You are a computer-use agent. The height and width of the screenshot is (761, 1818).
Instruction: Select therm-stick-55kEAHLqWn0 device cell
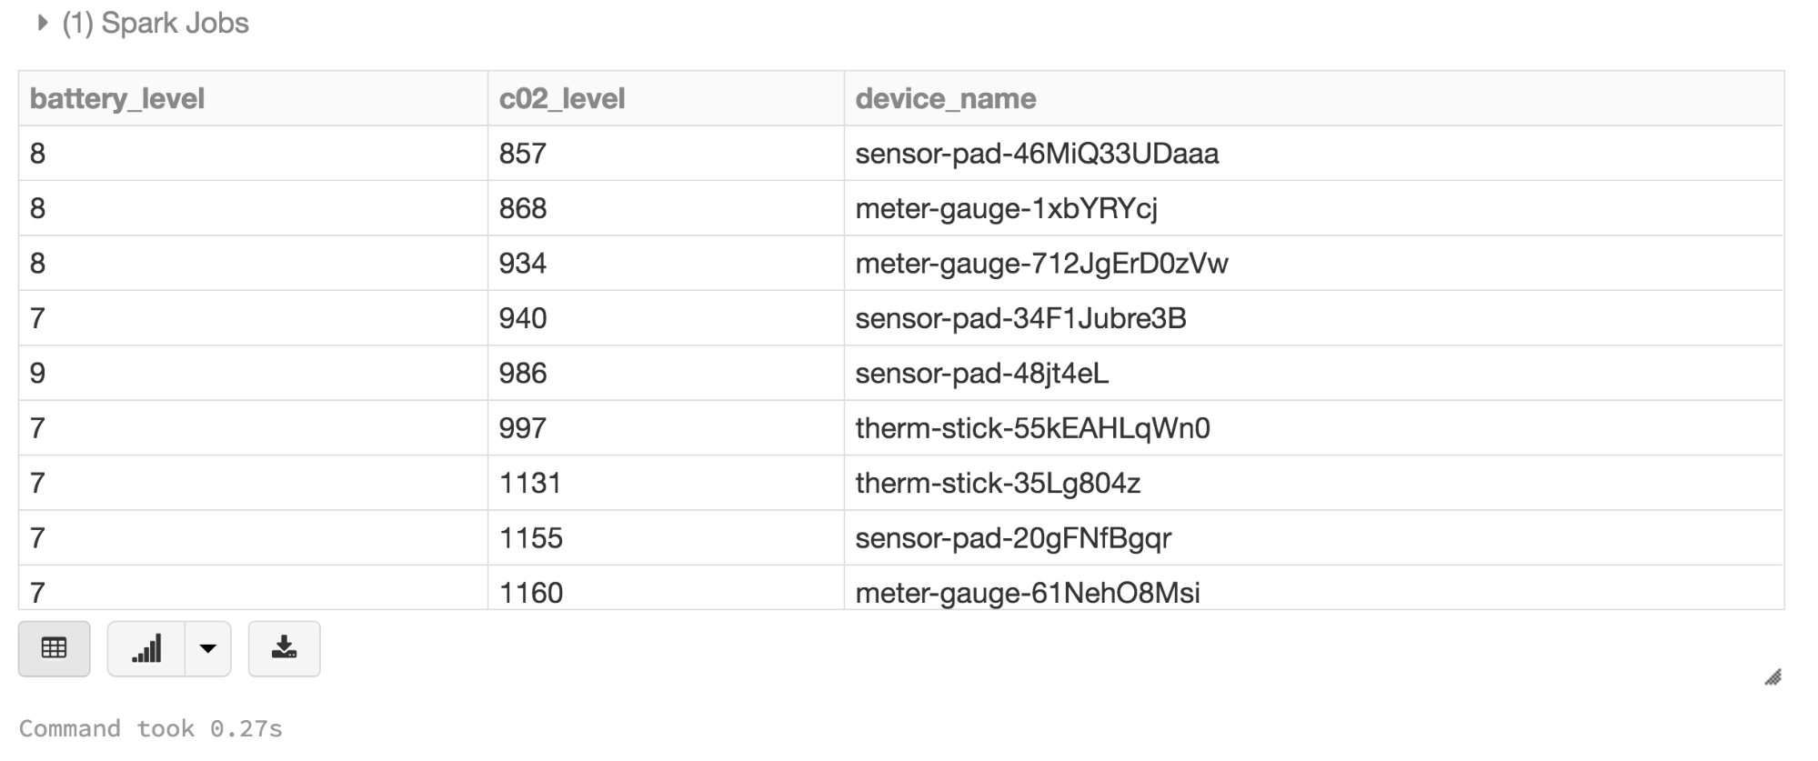click(x=1032, y=428)
